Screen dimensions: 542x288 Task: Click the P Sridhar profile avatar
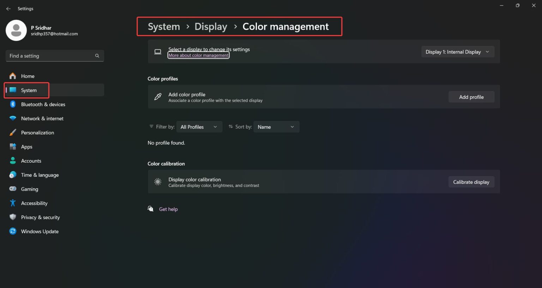click(x=16, y=30)
